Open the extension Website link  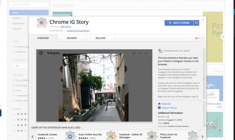[x=166, y=104]
